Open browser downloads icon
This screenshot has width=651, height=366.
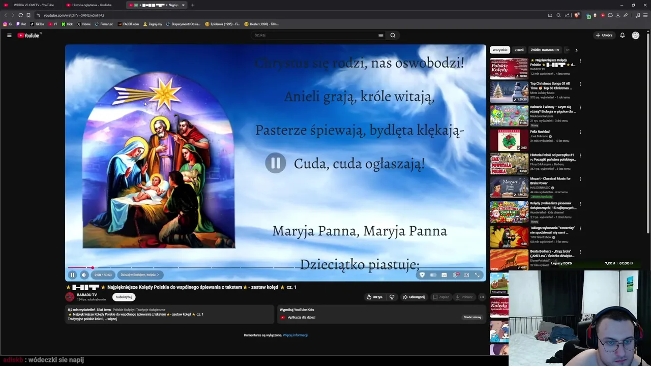[x=618, y=15]
